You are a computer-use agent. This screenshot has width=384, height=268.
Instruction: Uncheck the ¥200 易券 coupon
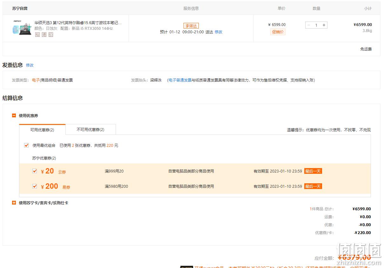click(x=35, y=186)
